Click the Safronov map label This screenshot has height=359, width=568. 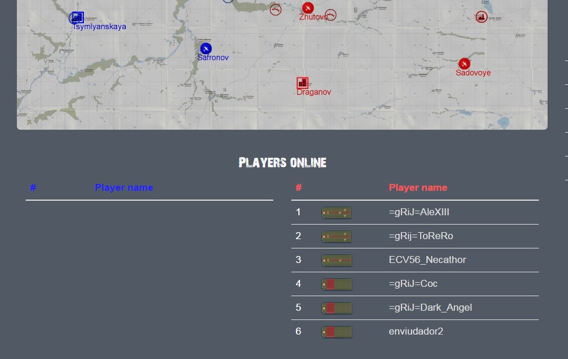pyautogui.click(x=213, y=58)
